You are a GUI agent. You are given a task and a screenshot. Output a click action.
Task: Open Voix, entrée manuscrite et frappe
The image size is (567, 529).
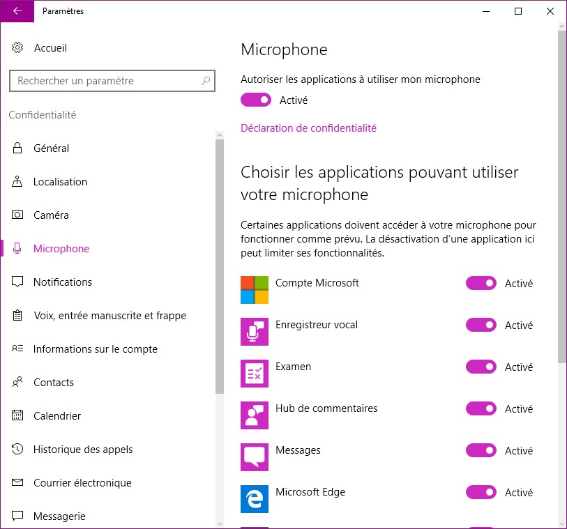(x=108, y=316)
